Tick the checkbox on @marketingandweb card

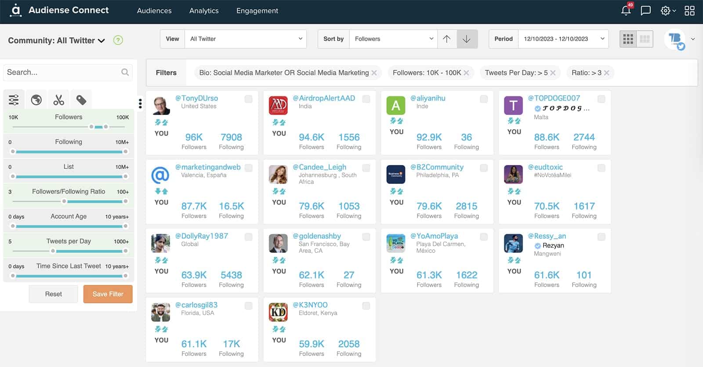tap(249, 168)
